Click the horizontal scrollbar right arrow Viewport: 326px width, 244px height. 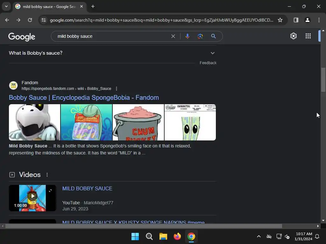pyautogui.click(x=318, y=226)
